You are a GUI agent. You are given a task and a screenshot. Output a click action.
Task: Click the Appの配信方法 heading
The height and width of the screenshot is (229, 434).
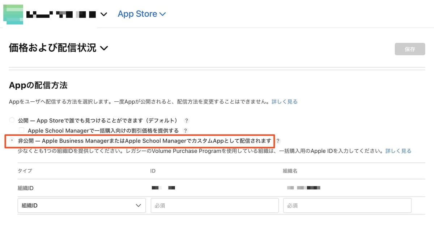point(38,86)
